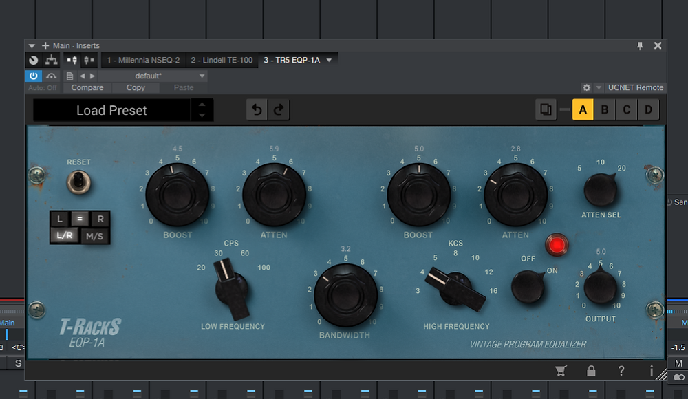Click the -1.5 level value
Viewport: 688px width, 399px height.
click(678, 347)
